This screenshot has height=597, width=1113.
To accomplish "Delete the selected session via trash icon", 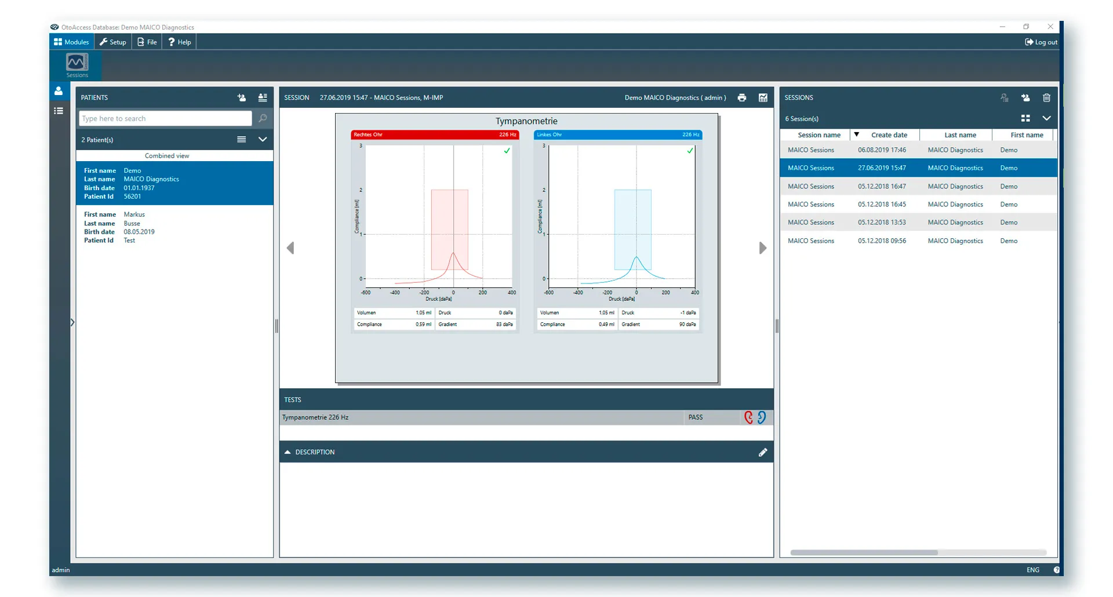I will (1047, 97).
